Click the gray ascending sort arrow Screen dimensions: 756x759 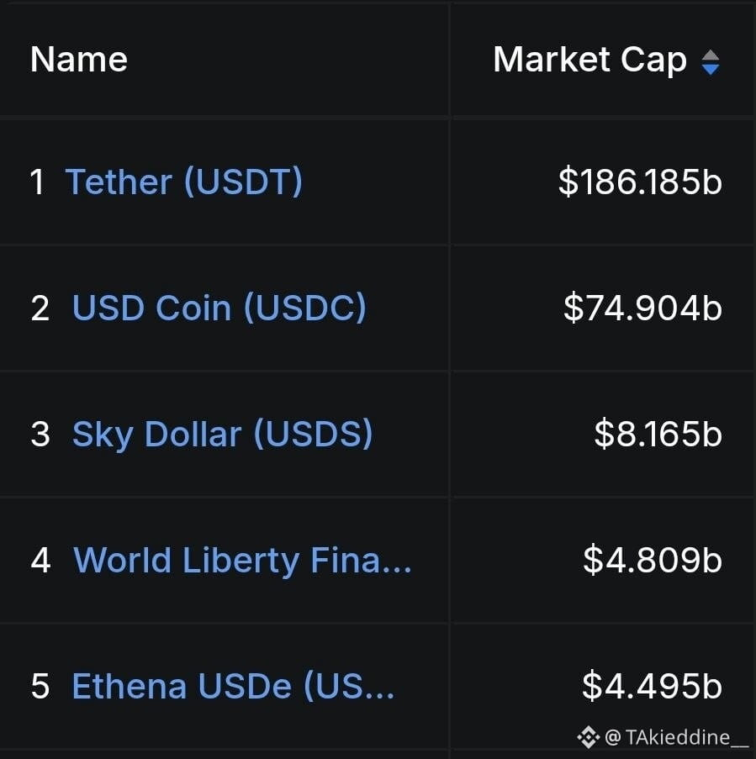(x=710, y=55)
